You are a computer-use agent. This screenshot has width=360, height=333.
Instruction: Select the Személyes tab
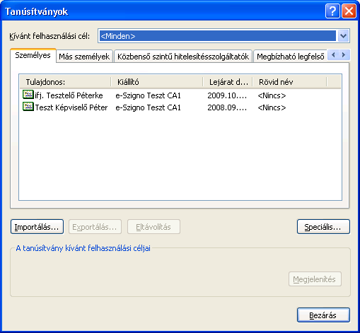pos(33,56)
